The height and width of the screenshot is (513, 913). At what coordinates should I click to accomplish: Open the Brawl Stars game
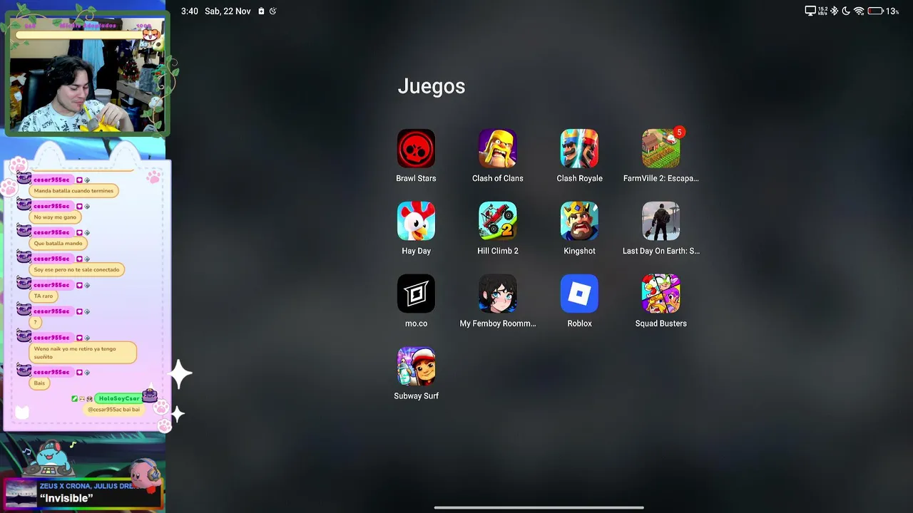416,148
